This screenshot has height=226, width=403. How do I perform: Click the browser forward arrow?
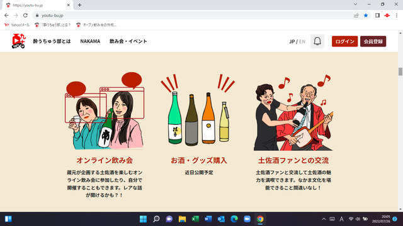[16, 15]
